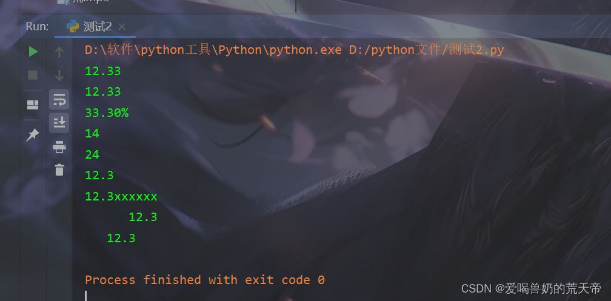Click the Restore Layout icon in sidebar

click(33, 105)
